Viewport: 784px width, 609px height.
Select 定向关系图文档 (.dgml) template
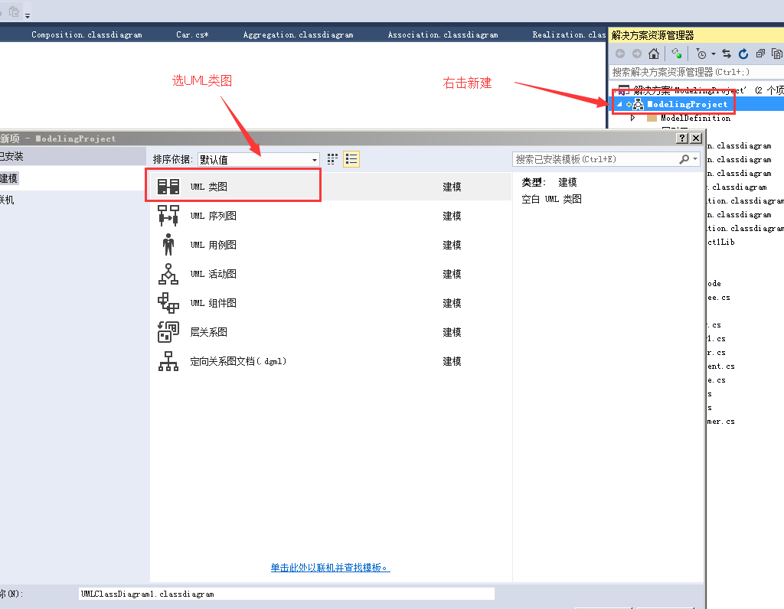coord(331,360)
